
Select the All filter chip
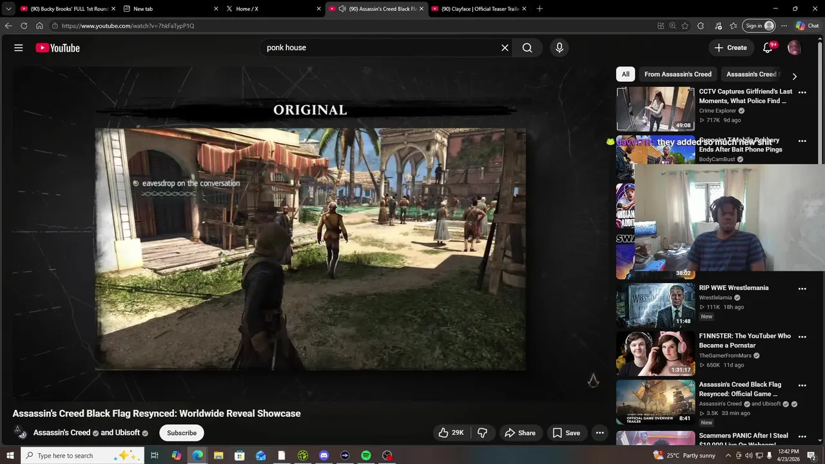625,74
